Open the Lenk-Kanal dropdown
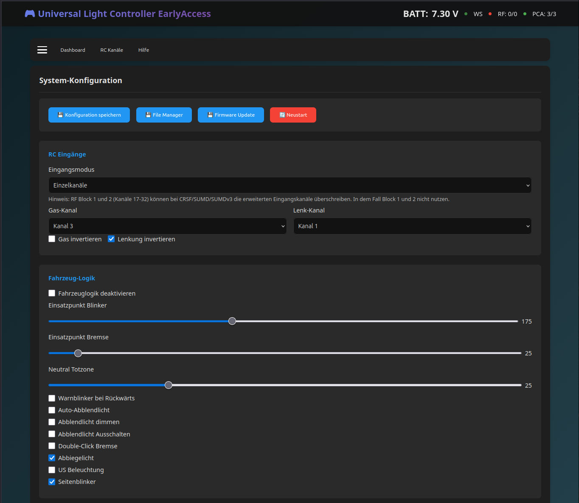This screenshot has width=579, height=503. click(x=412, y=226)
